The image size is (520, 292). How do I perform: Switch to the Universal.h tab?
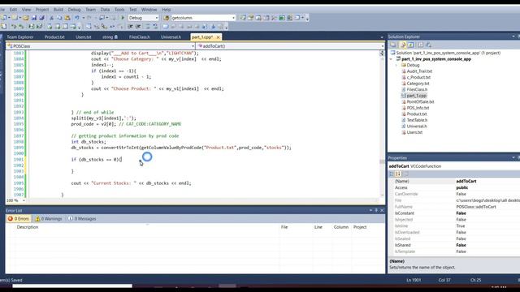click(171, 37)
